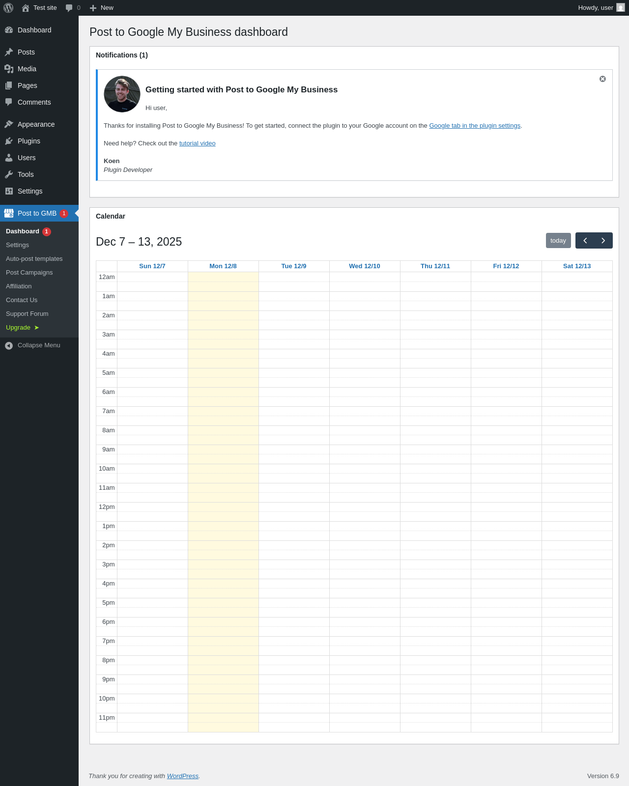The image size is (629, 786).
Task: Click the Media icon in sidebar
Action: pos(9,69)
